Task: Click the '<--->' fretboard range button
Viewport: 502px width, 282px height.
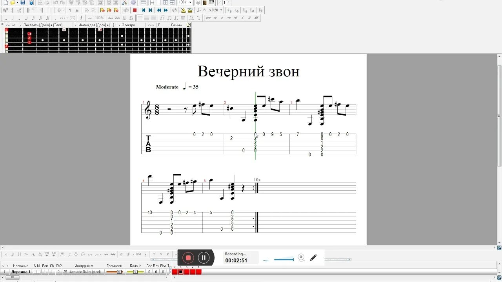Action: 151,25
